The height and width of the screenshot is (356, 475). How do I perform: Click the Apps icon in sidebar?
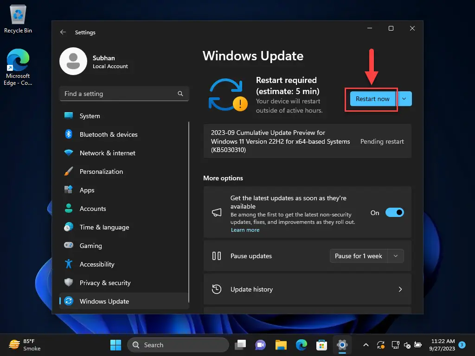(x=69, y=190)
